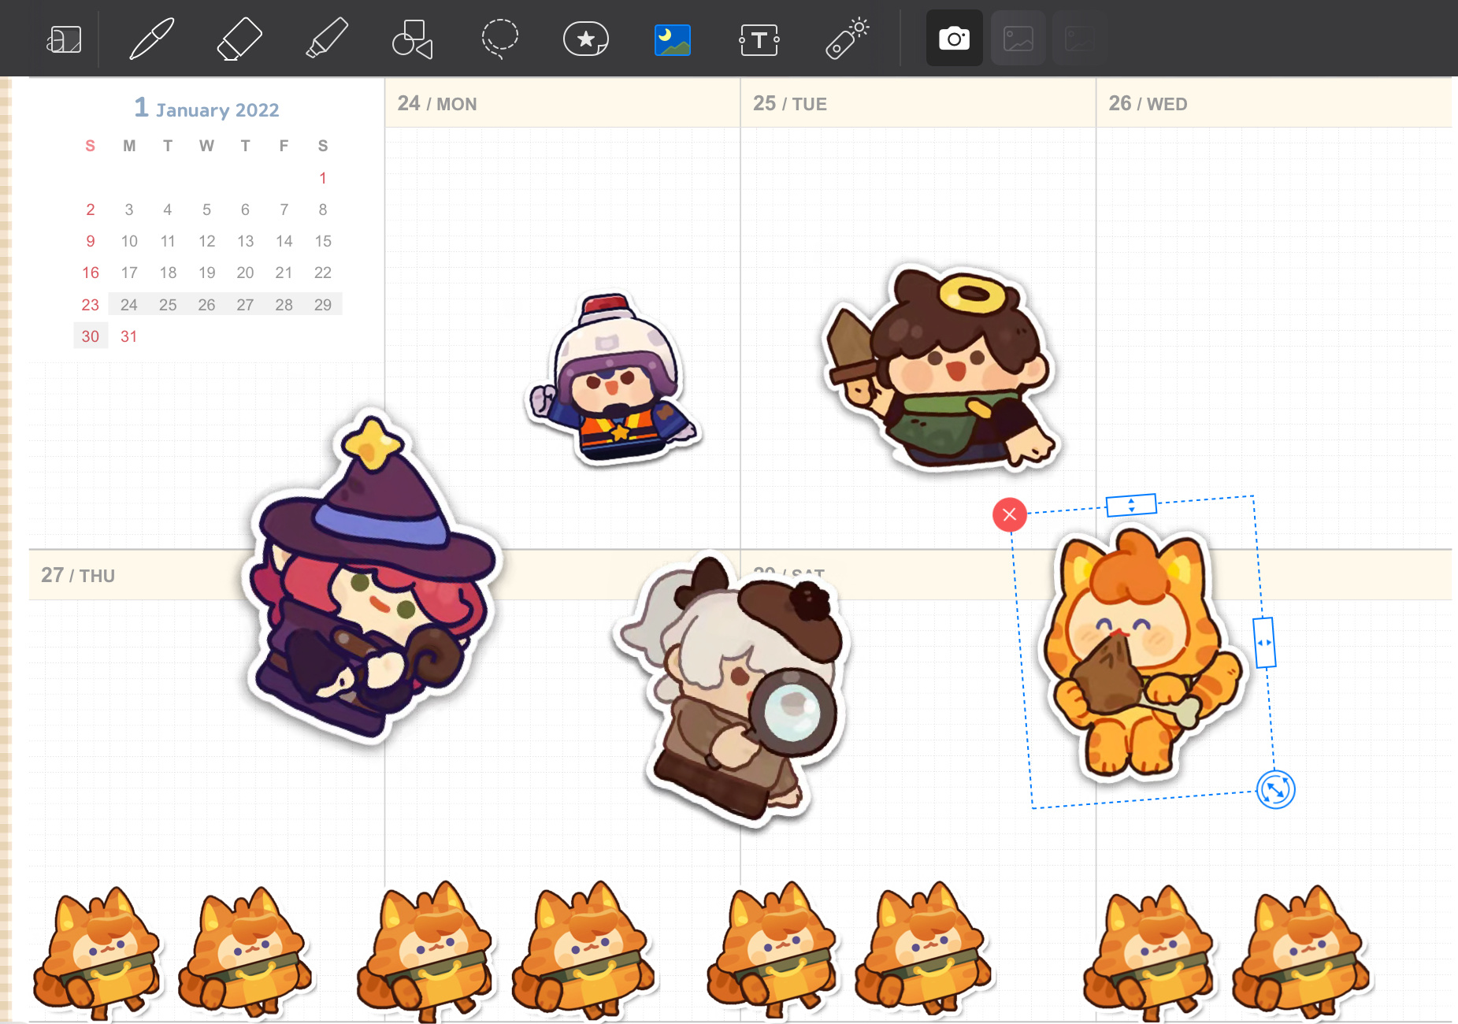
Task: Click date 9 in mini calendar
Action: click(x=91, y=241)
